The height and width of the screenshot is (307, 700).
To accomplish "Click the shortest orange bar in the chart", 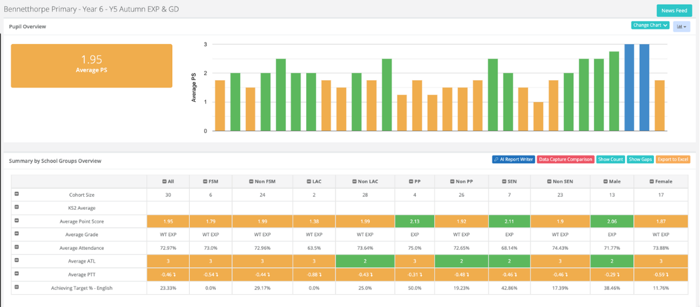I will 538,117.
